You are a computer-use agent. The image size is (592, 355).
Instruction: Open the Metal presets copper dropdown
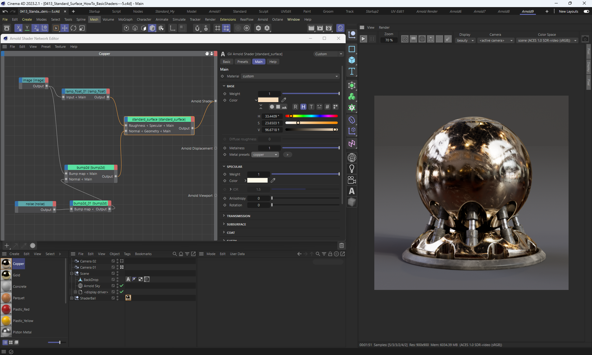point(265,155)
